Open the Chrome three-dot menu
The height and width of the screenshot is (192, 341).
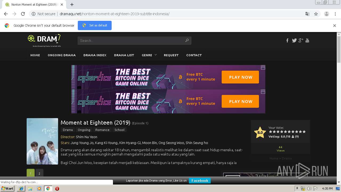click(x=335, y=14)
